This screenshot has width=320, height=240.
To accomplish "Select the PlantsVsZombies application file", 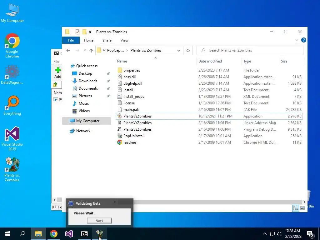I will point(209,116).
